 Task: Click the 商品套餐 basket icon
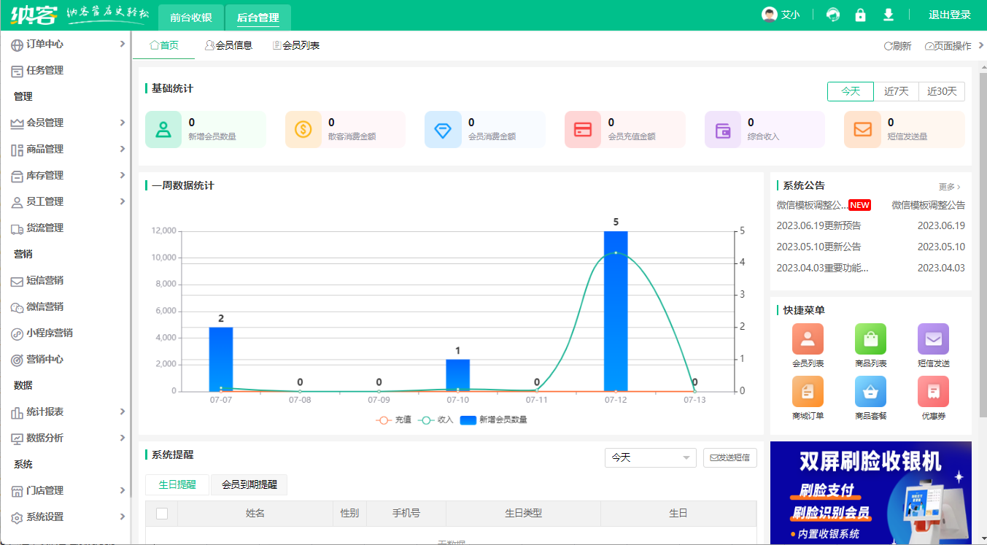870,392
